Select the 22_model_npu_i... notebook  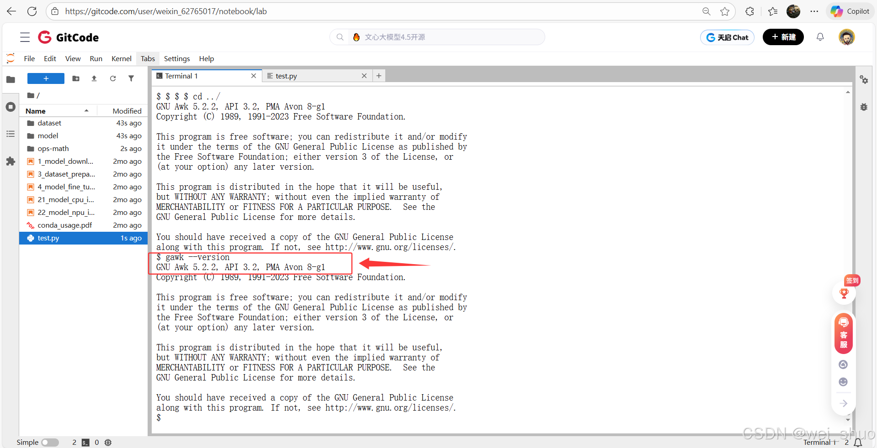[x=83, y=213]
